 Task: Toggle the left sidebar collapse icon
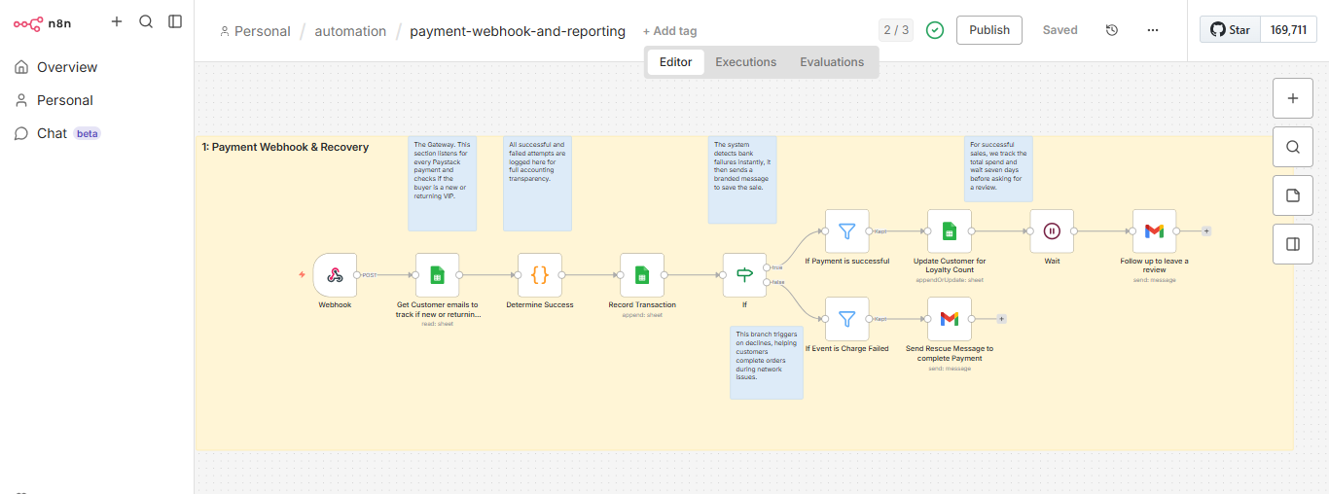(x=175, y=21)
